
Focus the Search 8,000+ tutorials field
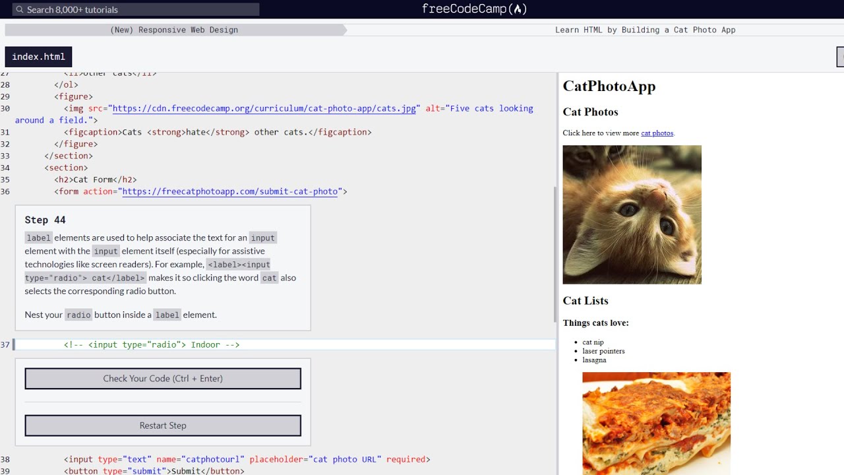click(x=136, y=9)
